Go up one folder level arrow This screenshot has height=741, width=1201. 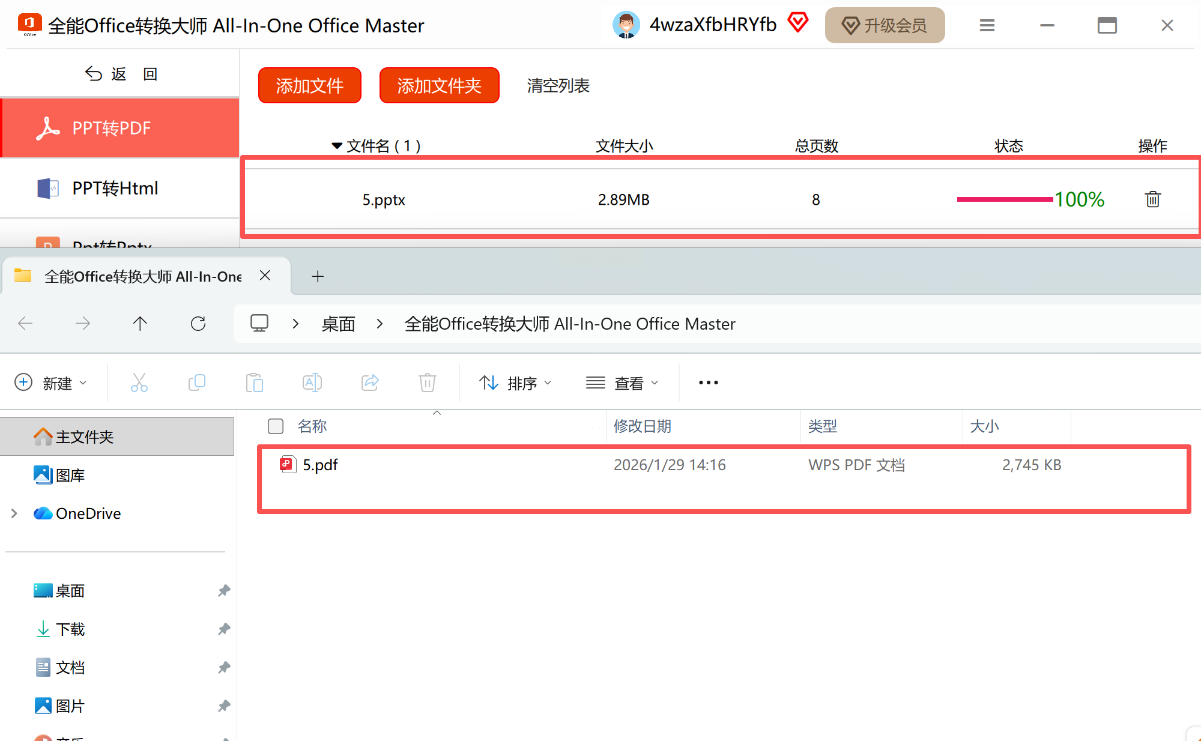click(x=140, y=324)
